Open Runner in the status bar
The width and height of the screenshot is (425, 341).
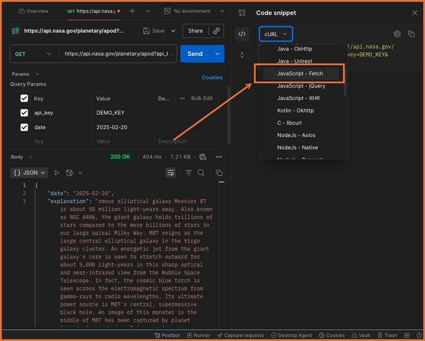[x=199, y=335]
